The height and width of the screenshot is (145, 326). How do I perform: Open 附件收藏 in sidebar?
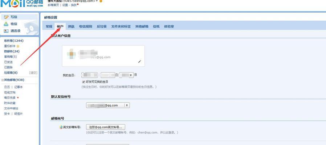[10, 103]
